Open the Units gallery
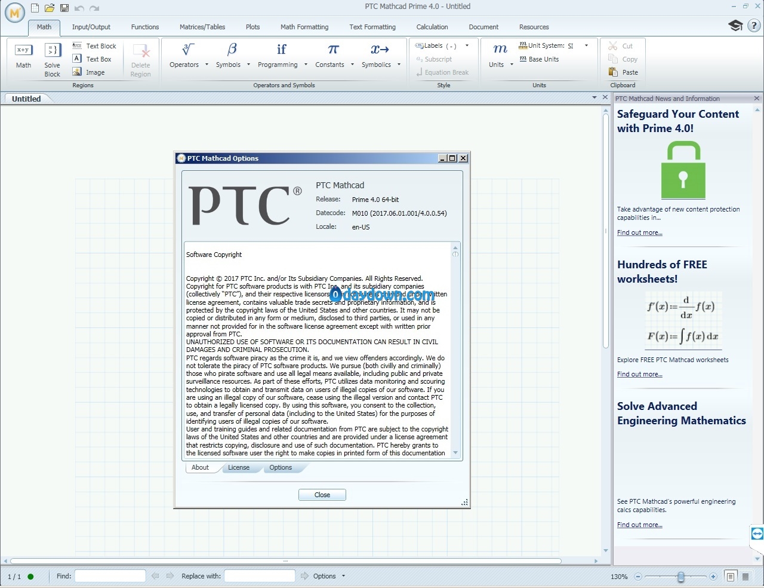The image size is (764, 588). tap(497, 56)
